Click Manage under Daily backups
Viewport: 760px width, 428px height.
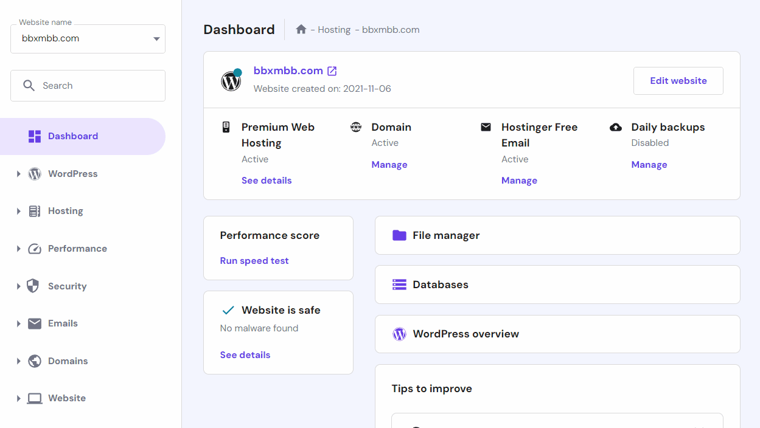649,165
